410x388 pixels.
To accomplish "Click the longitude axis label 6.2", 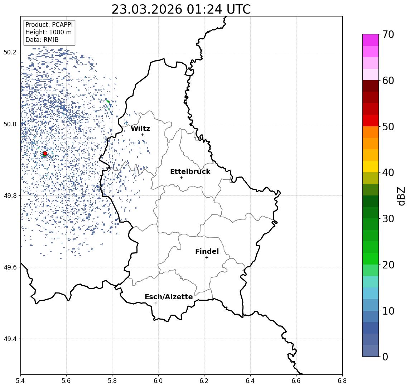I will tap(204, 381).
